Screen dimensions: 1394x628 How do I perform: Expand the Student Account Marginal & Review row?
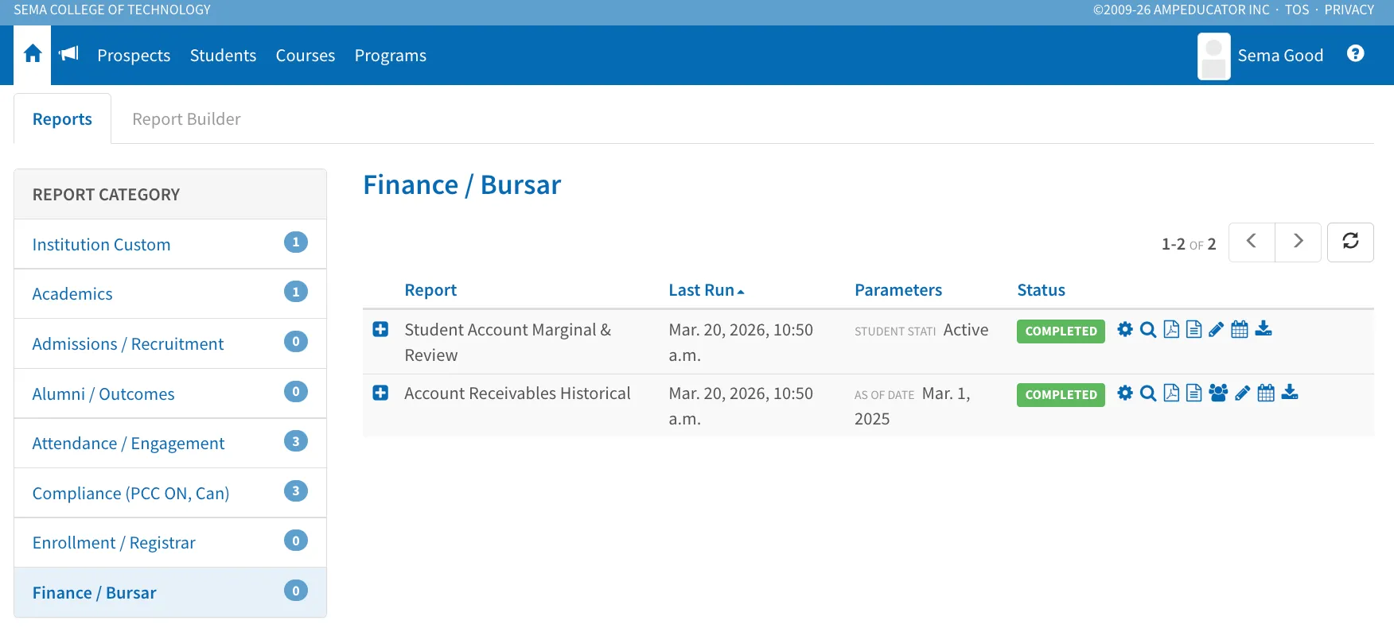coord(380,329)
